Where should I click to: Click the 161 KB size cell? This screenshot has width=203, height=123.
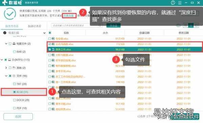120,104
